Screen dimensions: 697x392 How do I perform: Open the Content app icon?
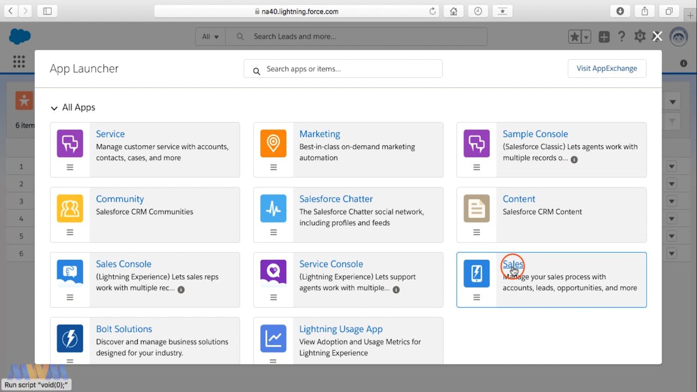(x=476, y=209)
